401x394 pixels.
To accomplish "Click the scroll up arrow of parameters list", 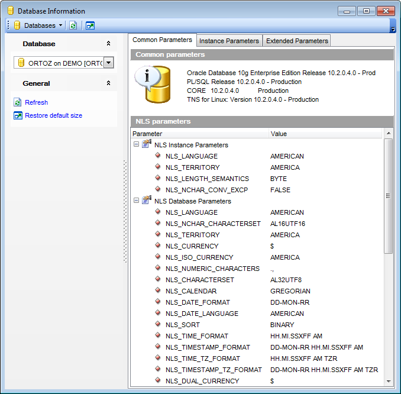I will [389, 133].
